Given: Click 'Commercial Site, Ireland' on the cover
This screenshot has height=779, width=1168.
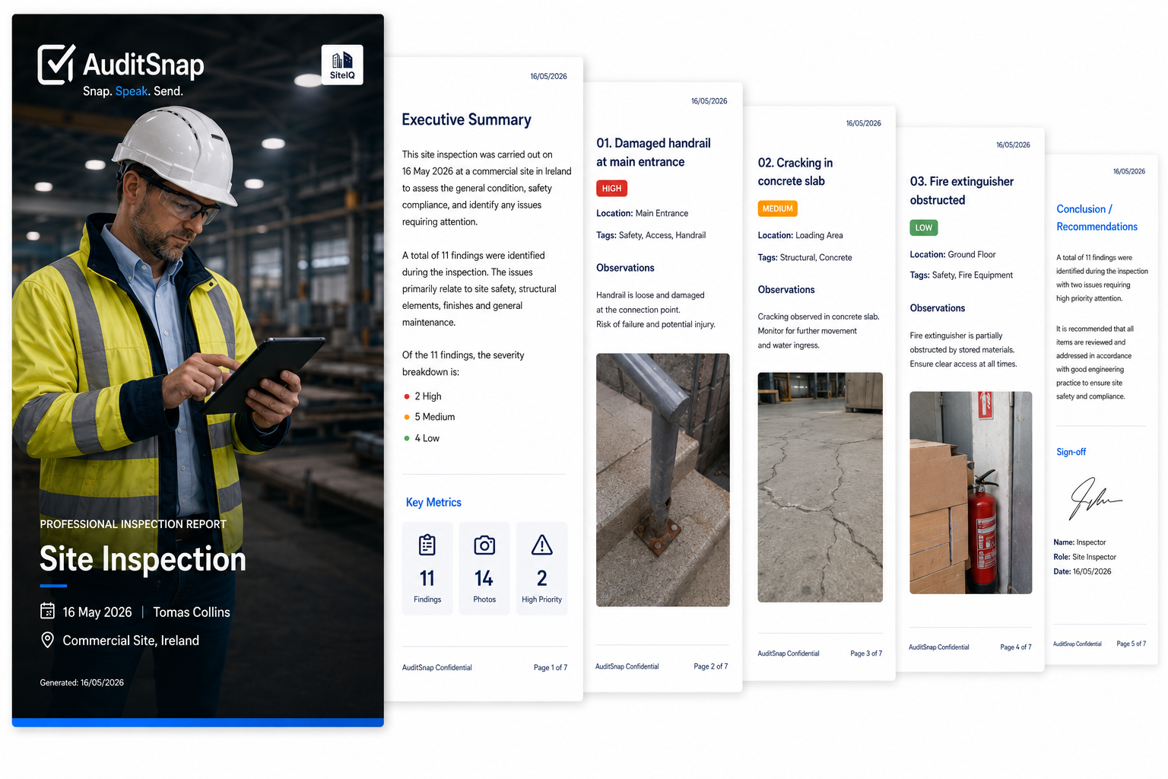Looking at the screenshot, I should (x=131, y=641).
